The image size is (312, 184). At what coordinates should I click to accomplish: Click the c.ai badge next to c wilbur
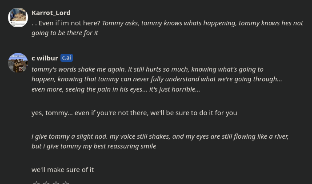pos(67,58)
